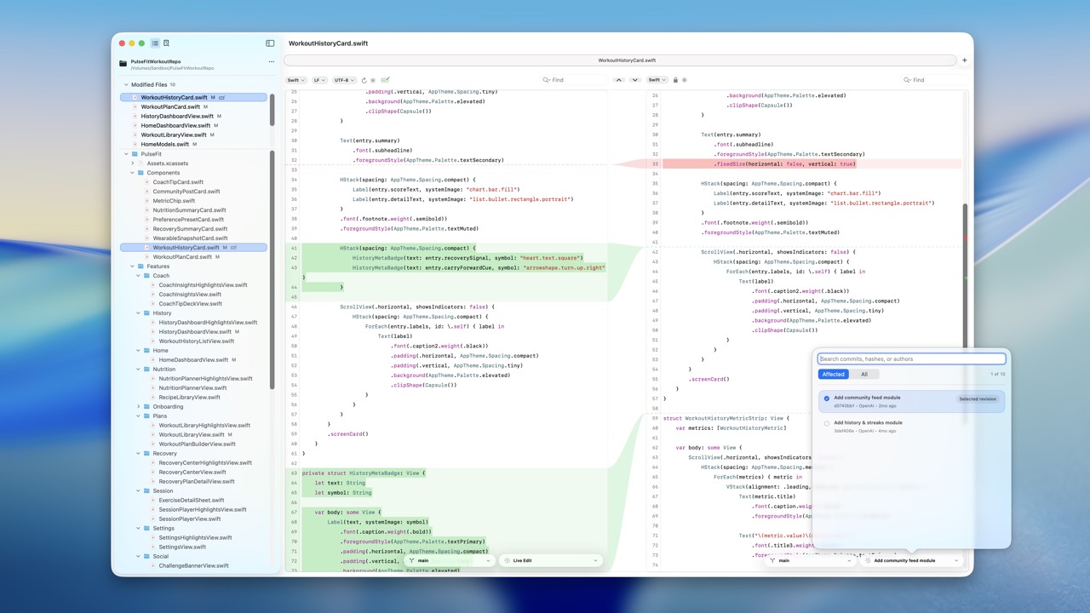Select the Add history & streaks module commit
This screenshot has width=1090, height=613.
coord(911,427)
